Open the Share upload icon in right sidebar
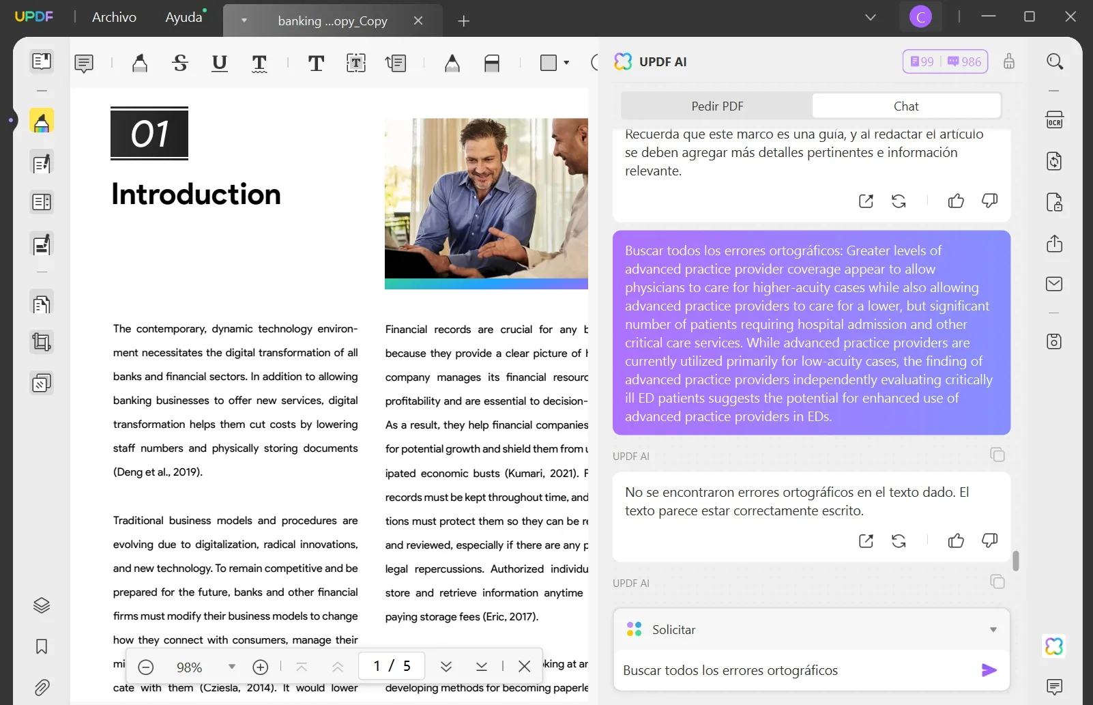Viewport: 1093px width, 705px height. pyautogui.click(x=1055, y=244)
